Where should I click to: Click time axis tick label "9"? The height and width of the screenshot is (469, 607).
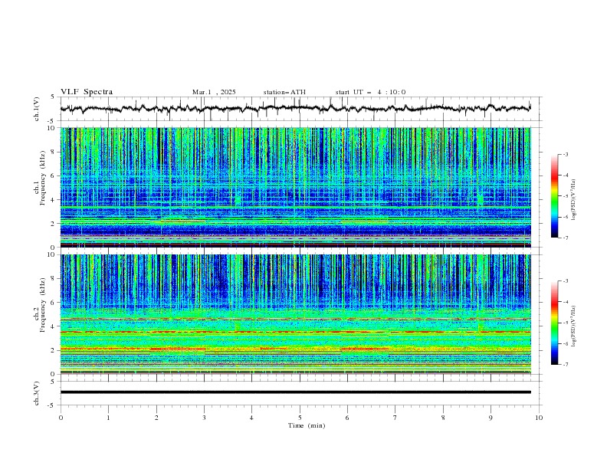(491, 418)
